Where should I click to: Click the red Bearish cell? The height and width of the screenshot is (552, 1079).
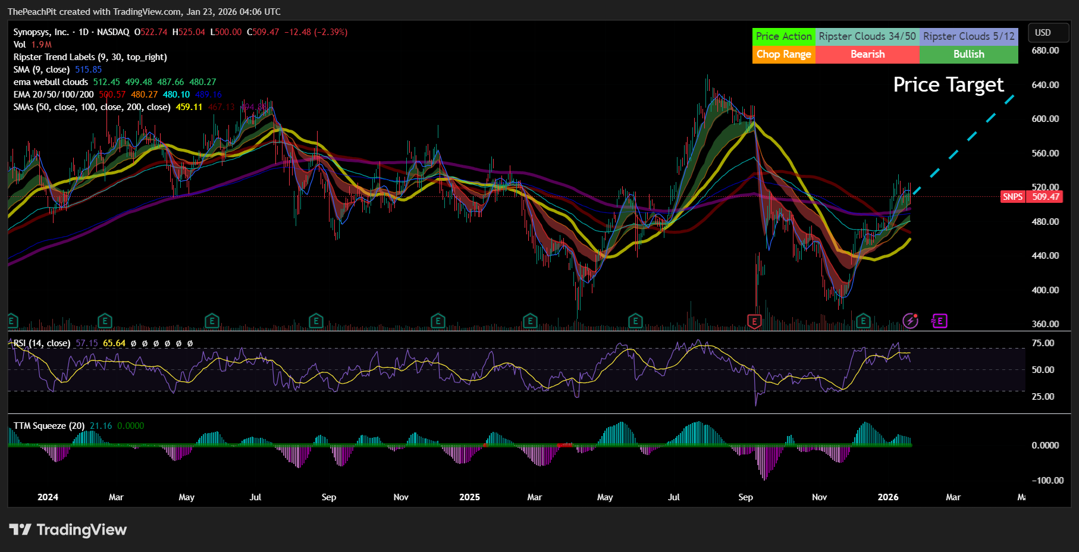pyautogui.click(x=867, y=54)
